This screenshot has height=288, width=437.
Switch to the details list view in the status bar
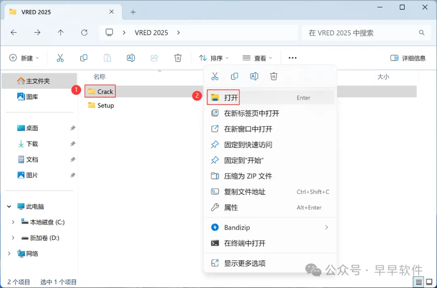pos(419,282)
